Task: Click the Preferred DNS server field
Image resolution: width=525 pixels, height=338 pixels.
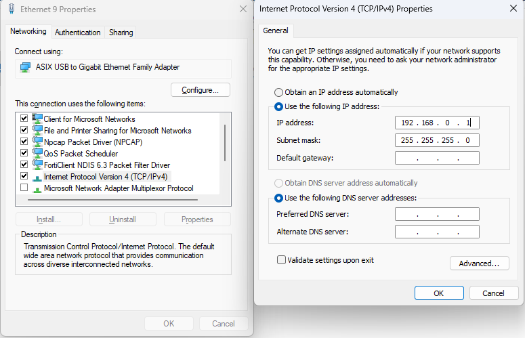Action: (437, 214)
